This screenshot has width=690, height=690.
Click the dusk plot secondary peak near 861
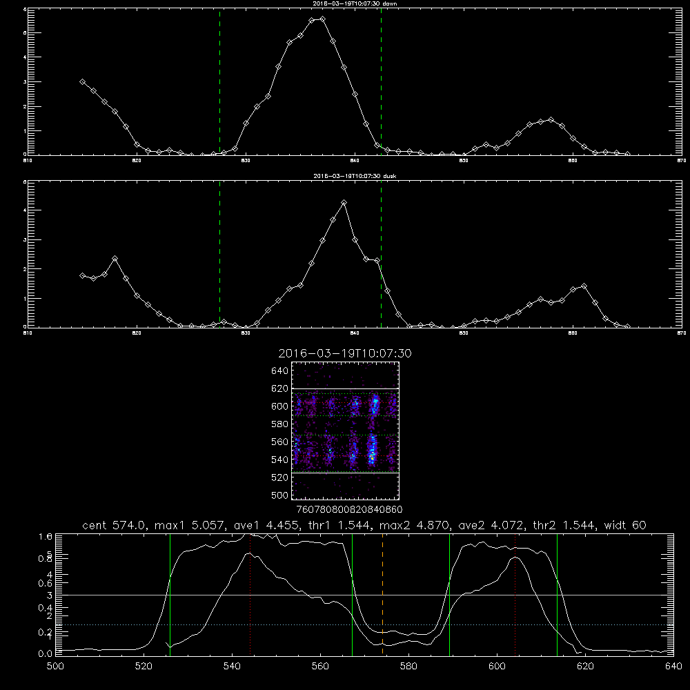584,286
